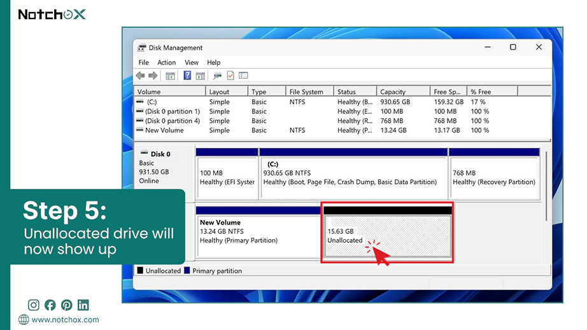Image resolution: width=587 pixels, height=330 pixels.
Task: Click the 159.32 GB free space cell
Action: 448,102
